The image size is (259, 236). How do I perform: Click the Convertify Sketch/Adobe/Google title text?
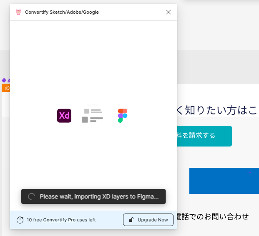[62, 12]
